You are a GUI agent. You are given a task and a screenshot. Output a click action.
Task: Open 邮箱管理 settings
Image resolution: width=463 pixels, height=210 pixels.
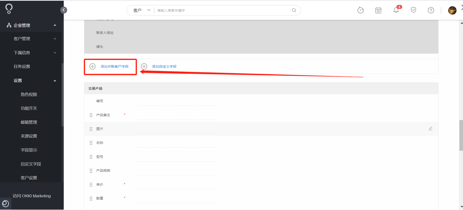pos(29,122)
